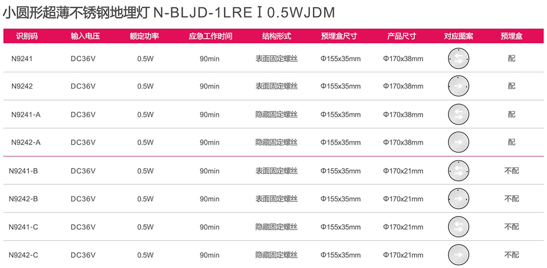Click the 结构形式 column header
The height and width of the screenshot is (268, 547).
276,36
